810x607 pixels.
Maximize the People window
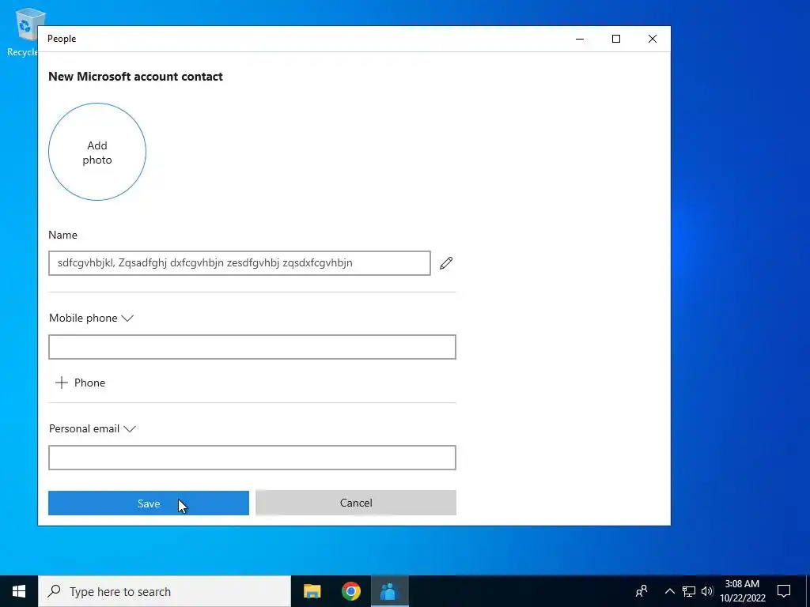point(615,39)
